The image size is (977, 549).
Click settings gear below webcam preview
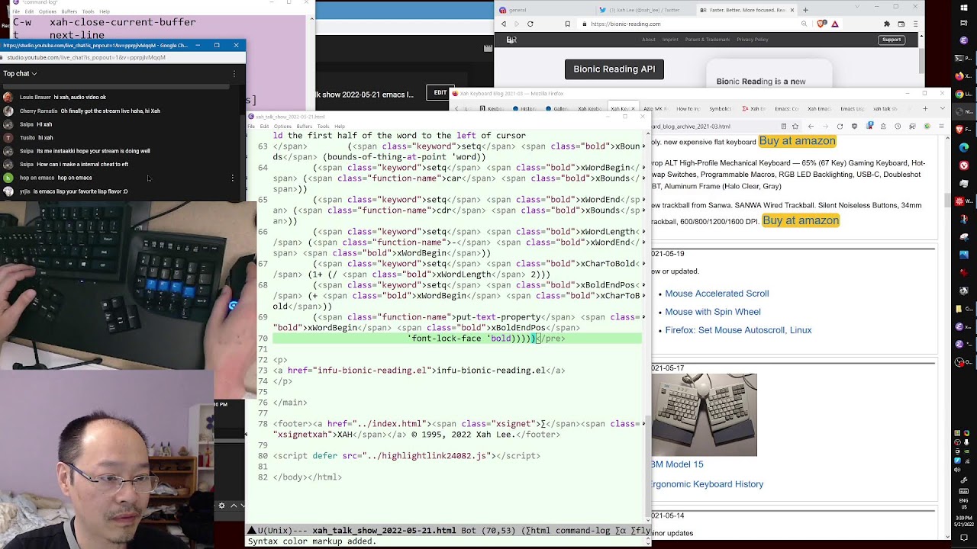[222, 506]
